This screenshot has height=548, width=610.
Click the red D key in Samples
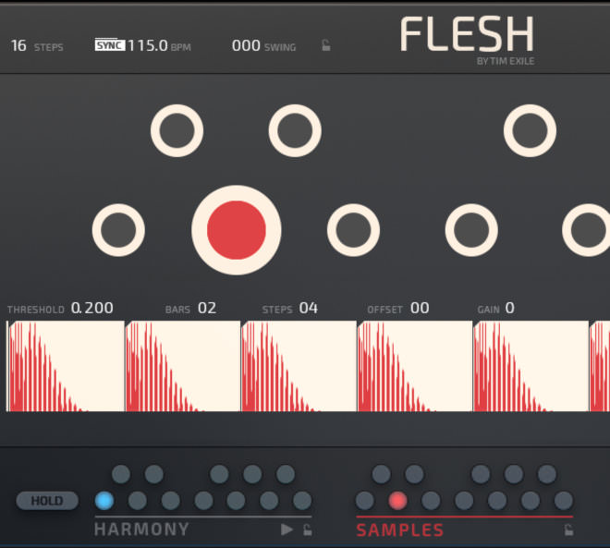pyautogui.click(x=398, y=501)
